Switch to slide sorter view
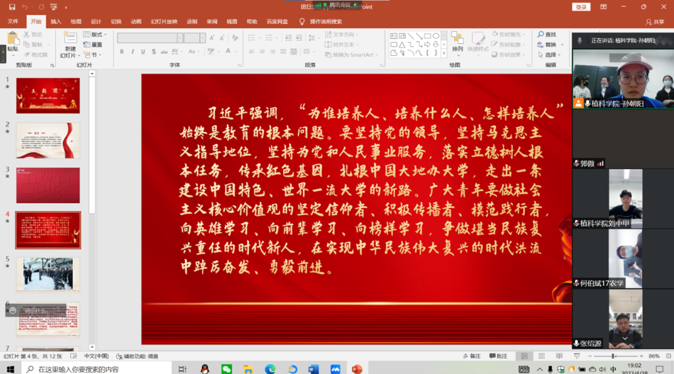The image size is (674, 374). click(542, 356)
